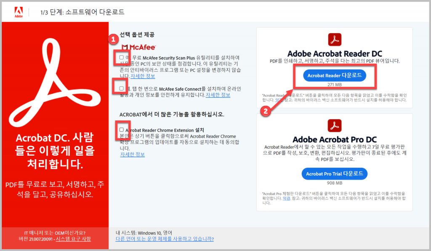Click the Adobe logo in the header

coord(19,12)
